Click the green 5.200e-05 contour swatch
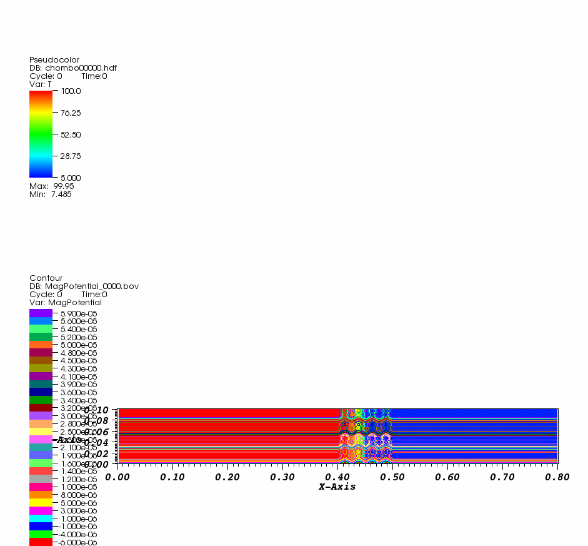588x546 pixels. 41,336
